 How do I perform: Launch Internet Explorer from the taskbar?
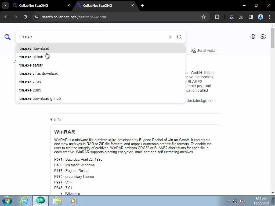pyautogui.click(x=24, y=201)
